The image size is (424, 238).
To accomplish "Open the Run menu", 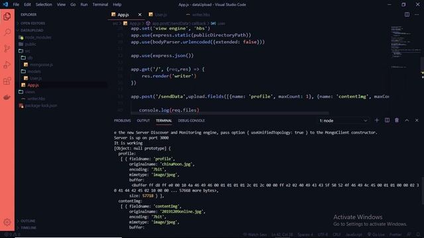I will [x=84, y=5].
